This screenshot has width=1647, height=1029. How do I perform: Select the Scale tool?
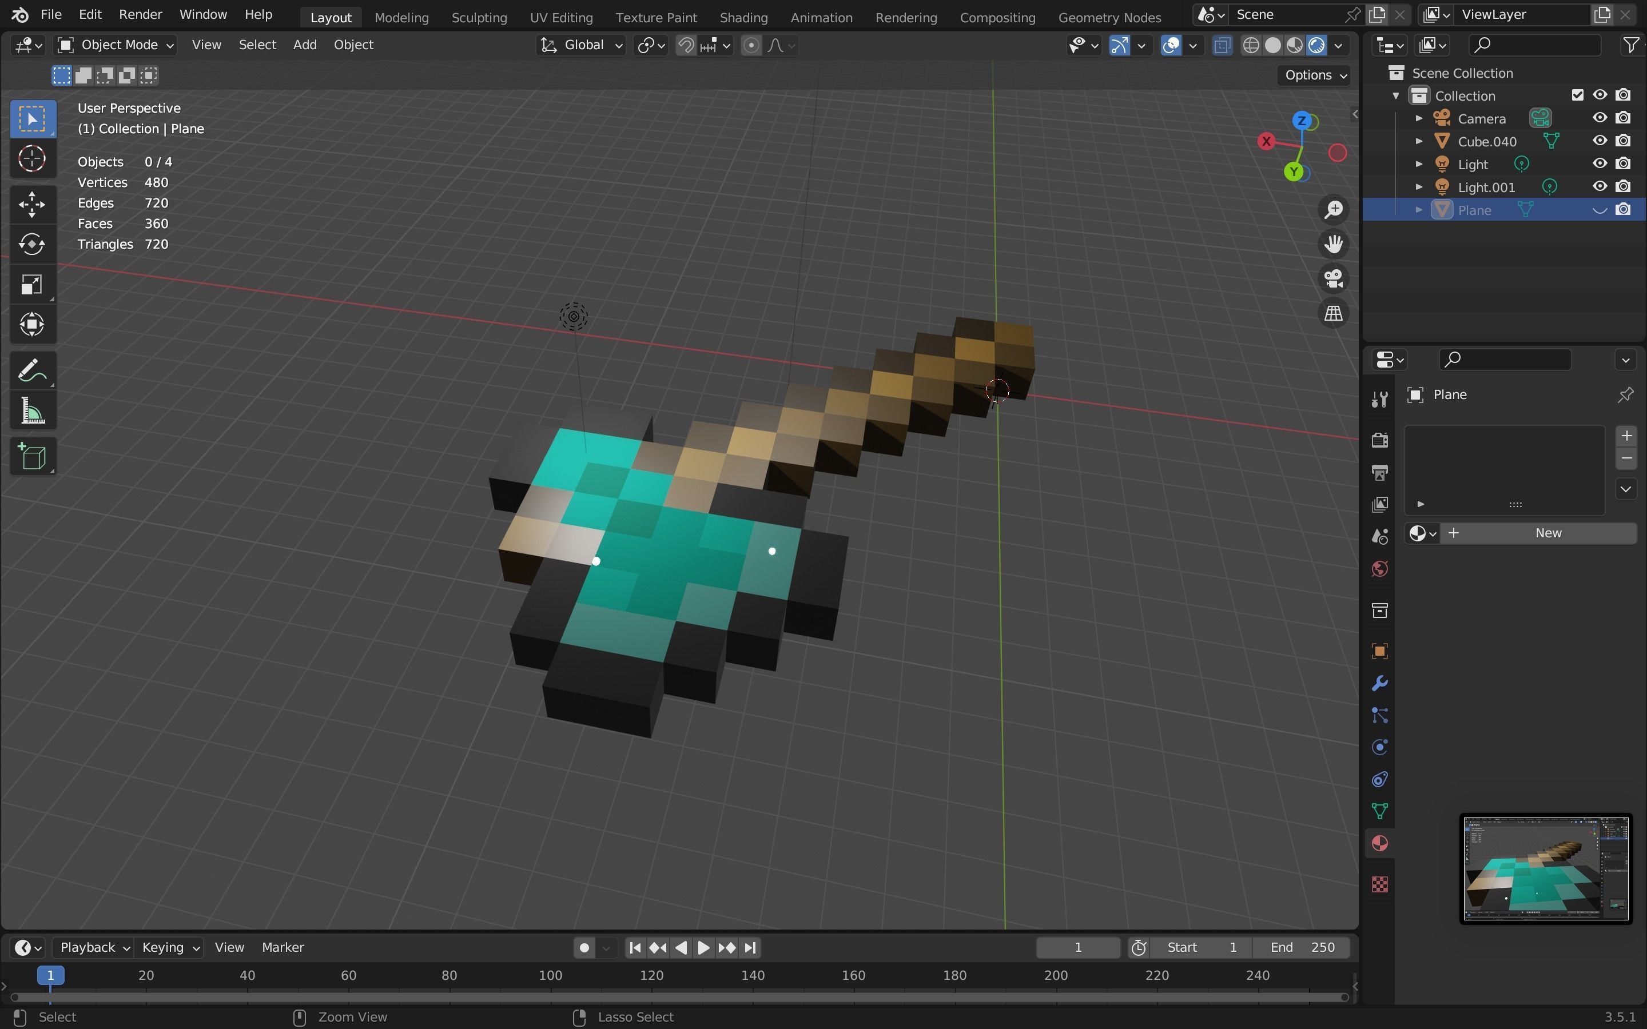click(x=32, y=285)
